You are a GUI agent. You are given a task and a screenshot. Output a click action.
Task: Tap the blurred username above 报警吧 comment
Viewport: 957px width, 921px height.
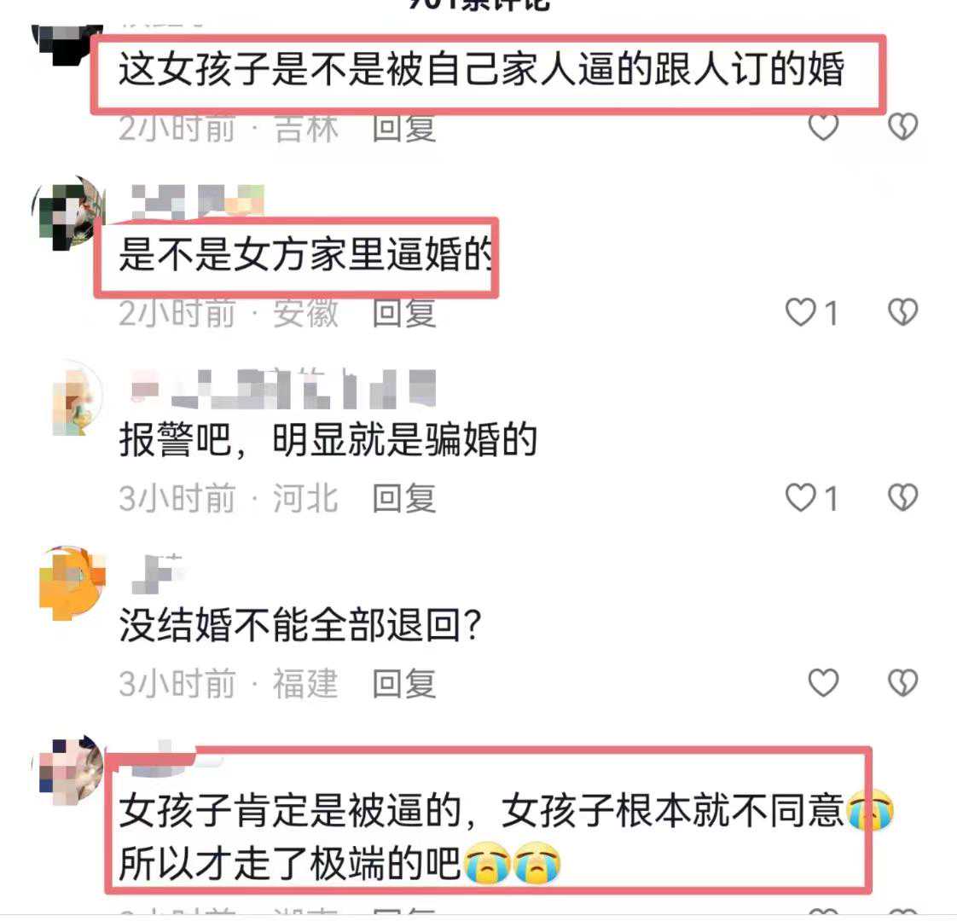tap(284, 389)
